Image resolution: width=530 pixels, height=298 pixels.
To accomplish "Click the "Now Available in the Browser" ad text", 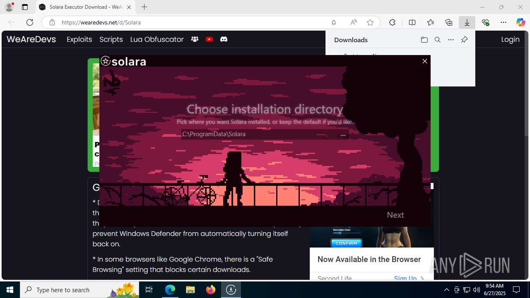I will [x=369, y=260].
